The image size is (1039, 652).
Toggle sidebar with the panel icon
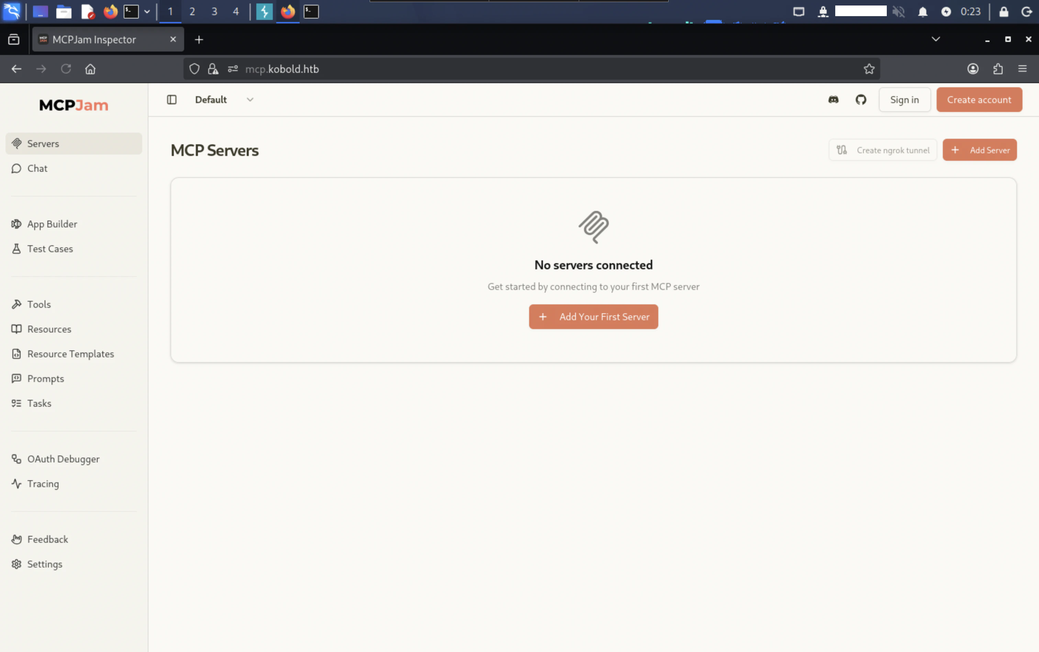[x=172, y=100]
